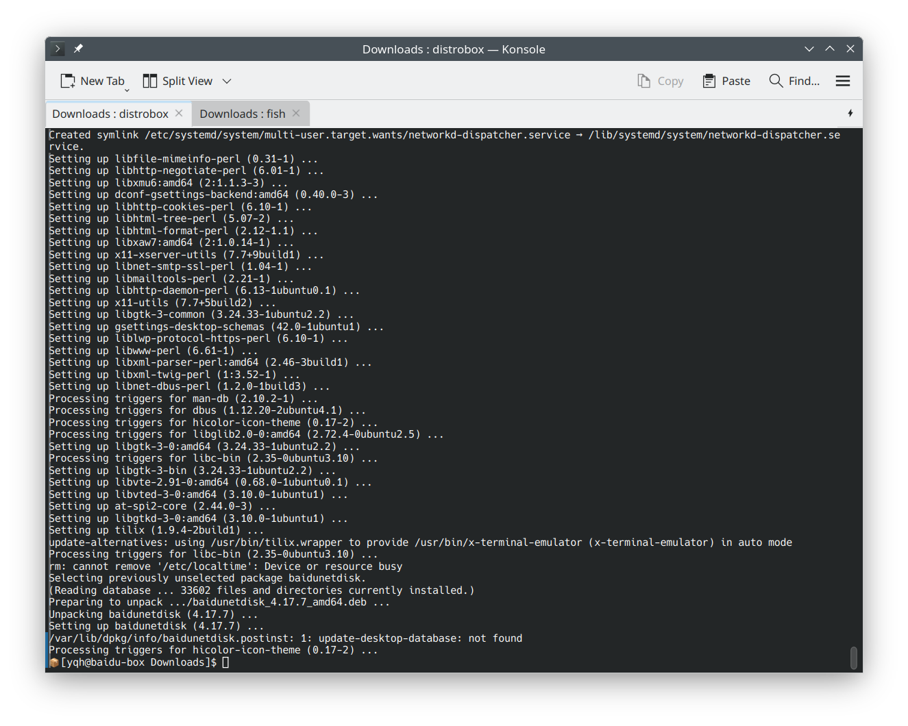The width and height of the screenshot is (908, 726).
Task: Click the Split View button
Action: 178,81
